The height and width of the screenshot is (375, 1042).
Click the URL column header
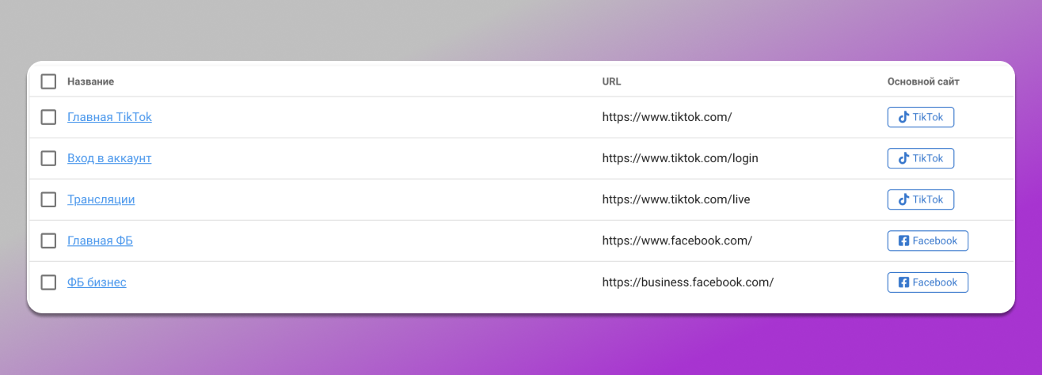[x=611, y=81]
